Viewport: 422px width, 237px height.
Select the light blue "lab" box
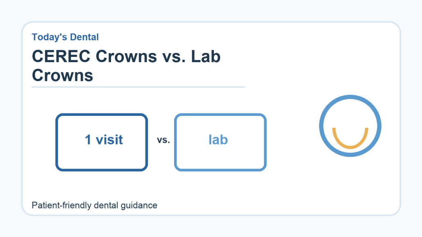click(220, 142)
